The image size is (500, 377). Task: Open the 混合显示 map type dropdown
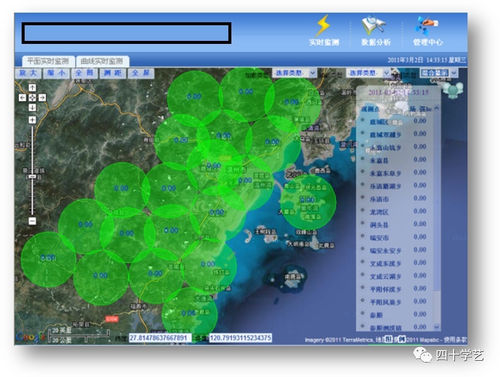[439, 73]
